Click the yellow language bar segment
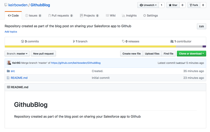 [x=88, y=46]
